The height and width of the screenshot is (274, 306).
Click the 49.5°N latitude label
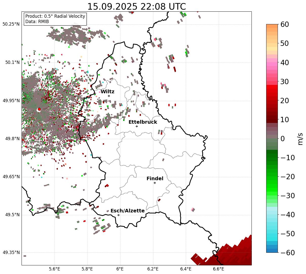coord(12,215)
